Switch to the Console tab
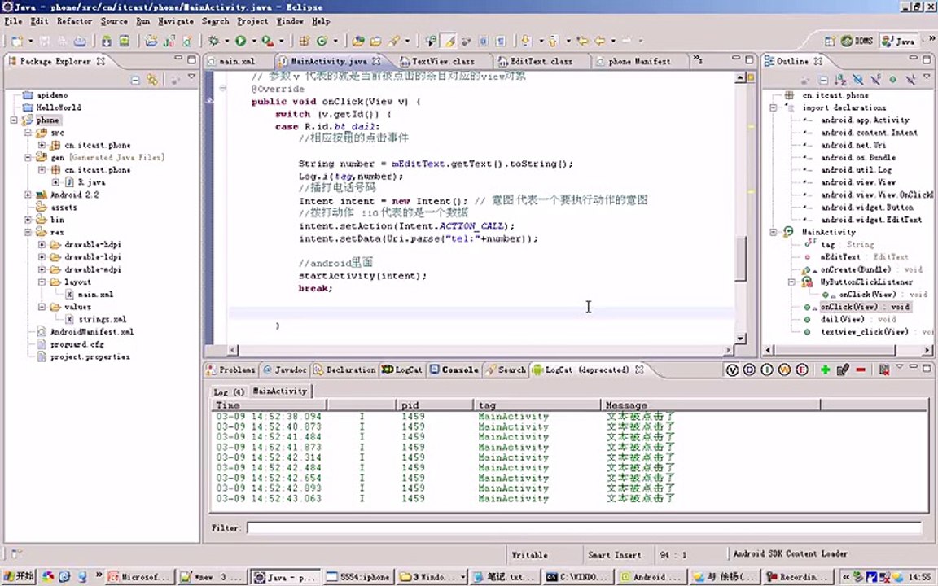938x586 pixels. (x=454, y=370)
